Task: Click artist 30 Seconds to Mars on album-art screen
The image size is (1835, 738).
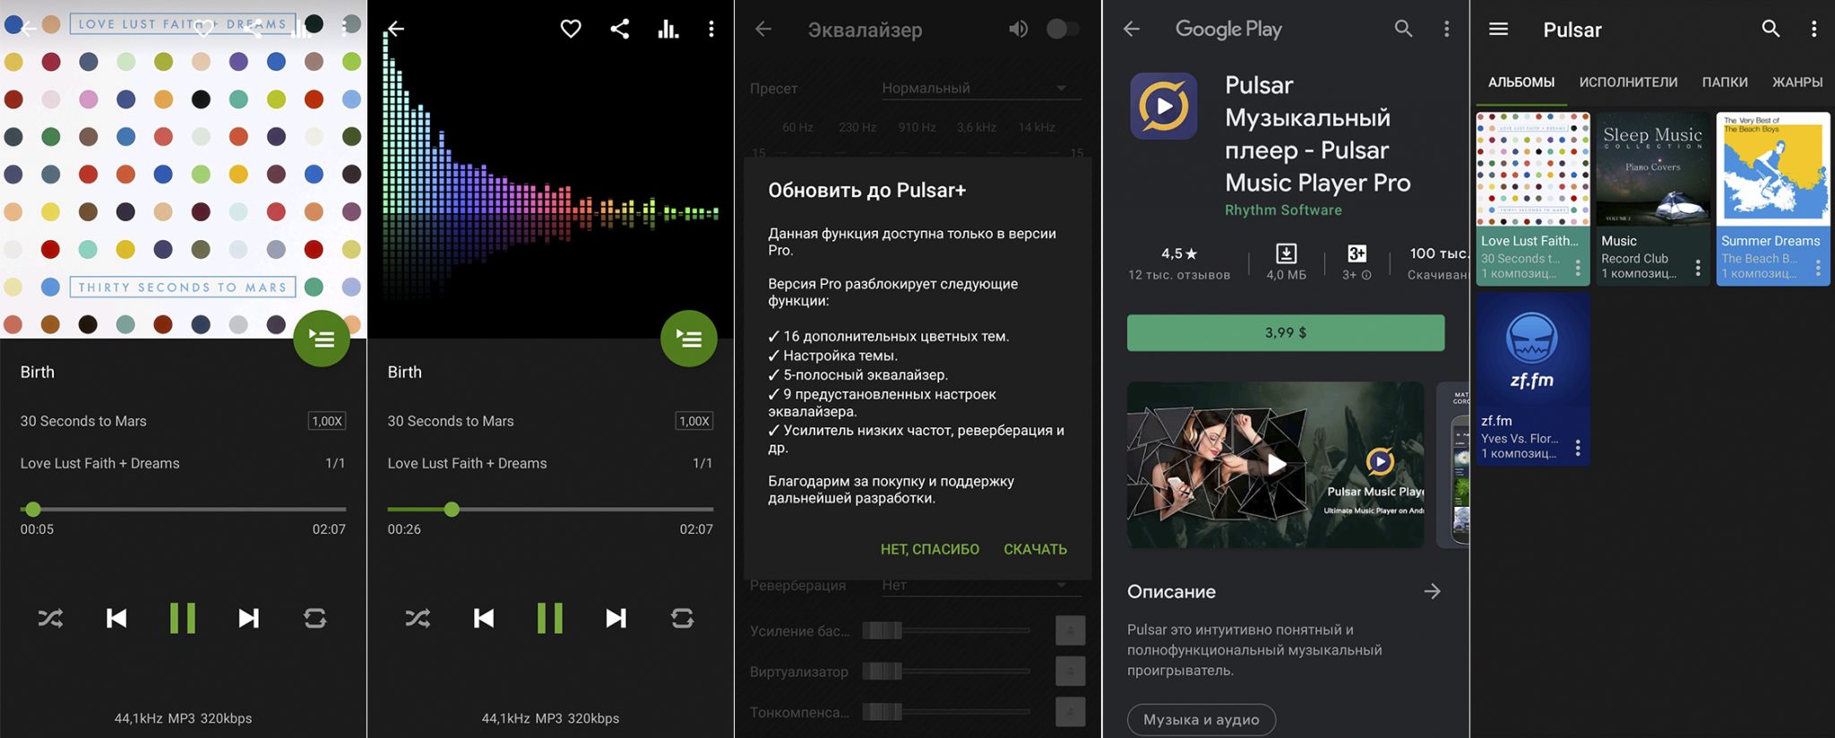Action: [83, 421]
